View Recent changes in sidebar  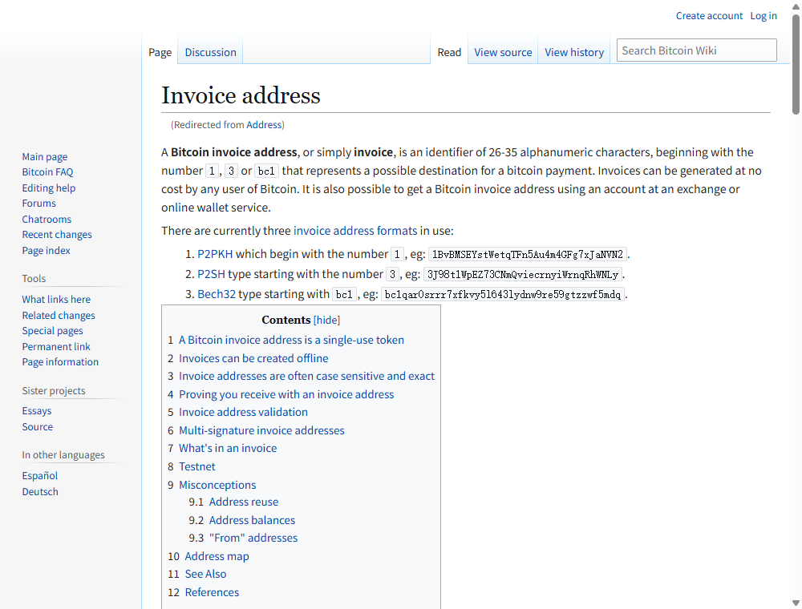tap(57, 235)
